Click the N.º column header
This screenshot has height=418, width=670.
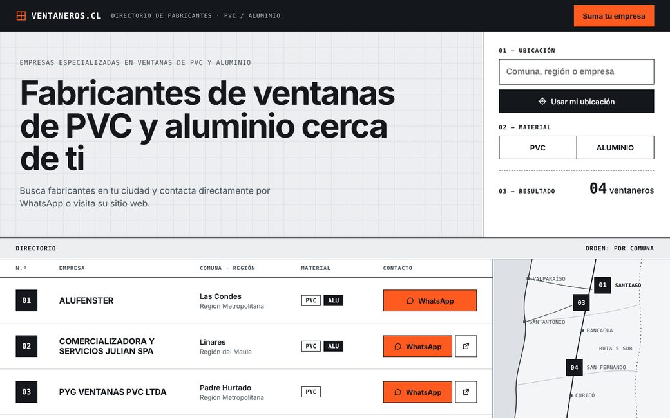21,268
